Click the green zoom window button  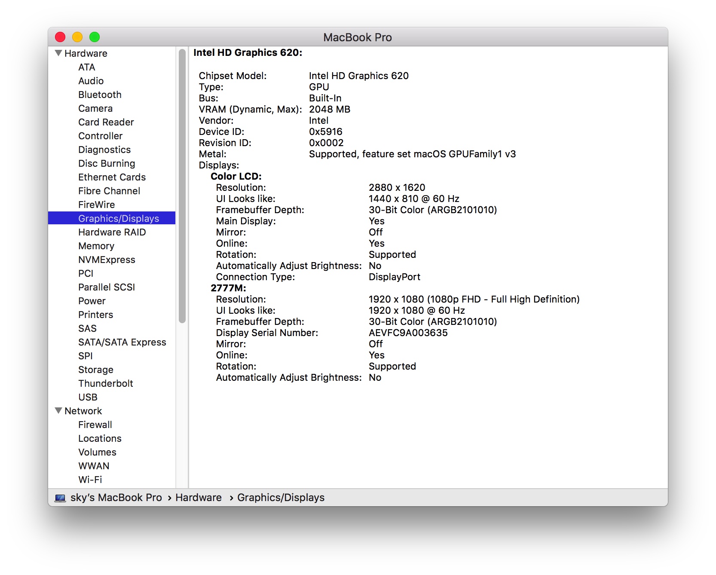tap(95, 37)
